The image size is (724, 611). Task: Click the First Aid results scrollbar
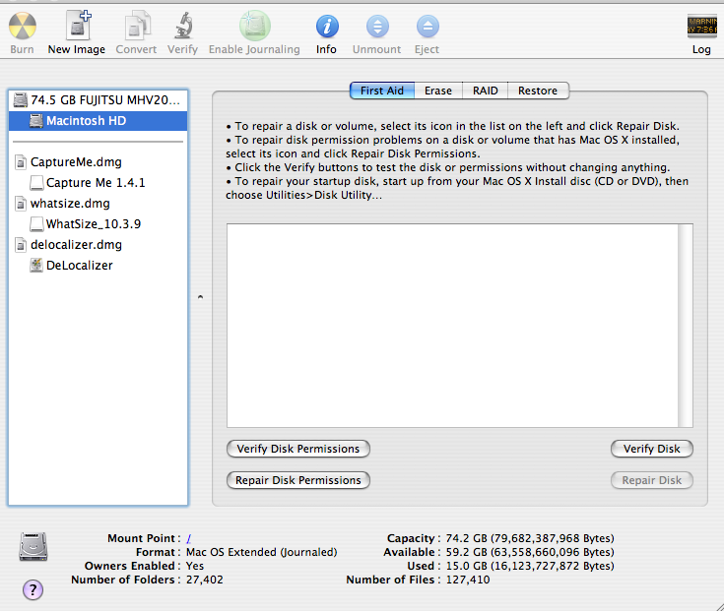[x=686, y=326]
